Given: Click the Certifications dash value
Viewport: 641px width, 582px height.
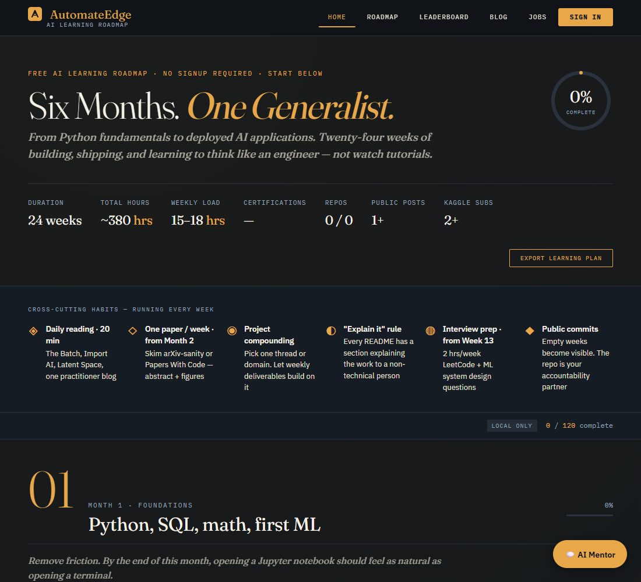Looking at the screenshot, I should click(249, 221).
